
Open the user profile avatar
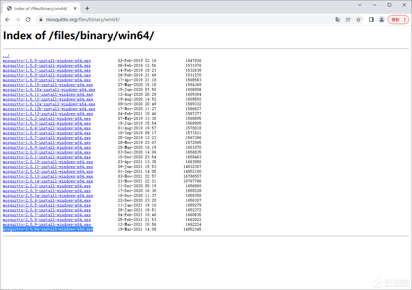tap(382, 20)
